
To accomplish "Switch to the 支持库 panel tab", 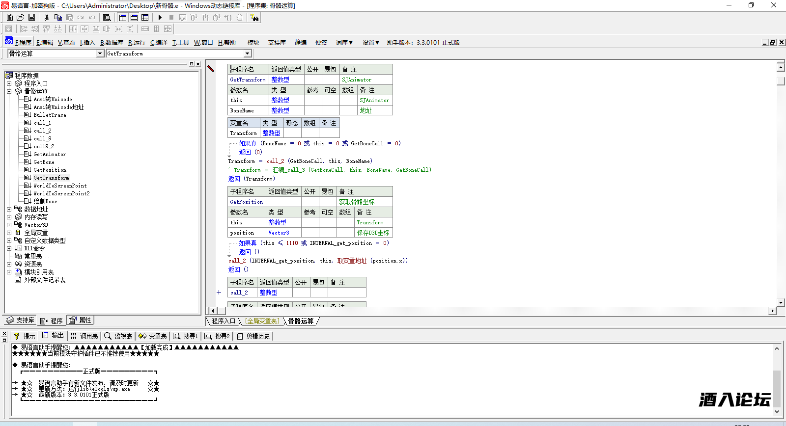I will tap(20, 320).
